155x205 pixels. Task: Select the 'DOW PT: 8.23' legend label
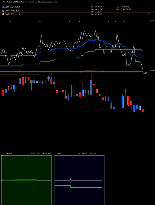point(12,14)
